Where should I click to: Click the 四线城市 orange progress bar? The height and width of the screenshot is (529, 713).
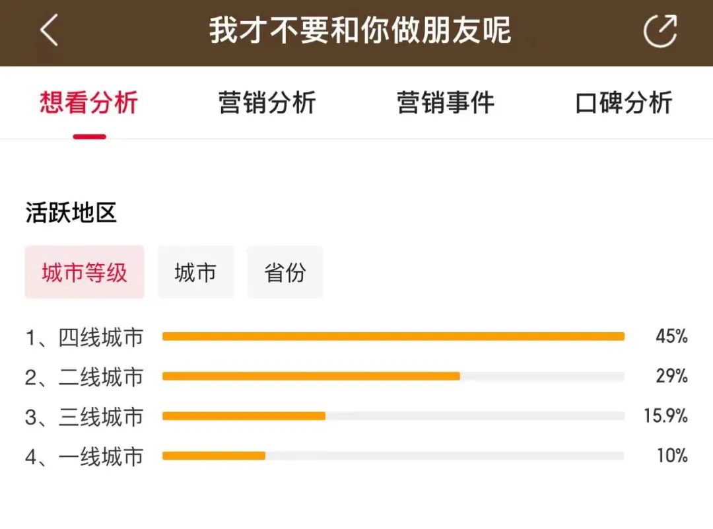tap(393, 337)
